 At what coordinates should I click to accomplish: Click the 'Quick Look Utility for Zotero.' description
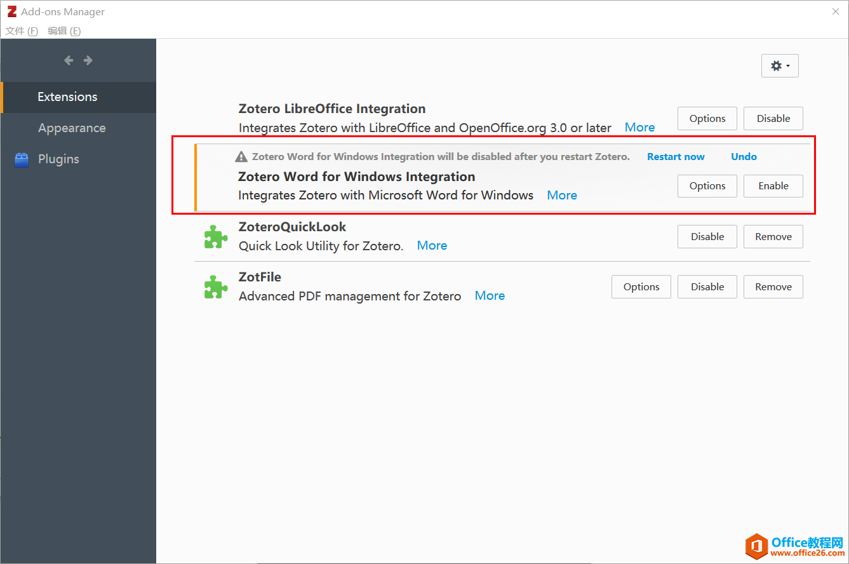(x=321, y=246)
